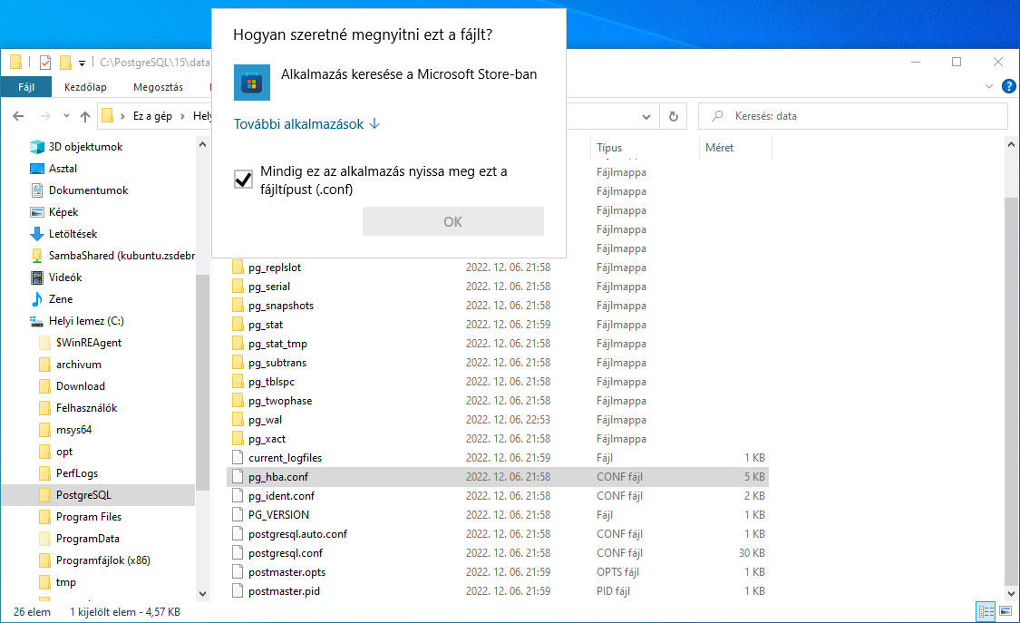Select the pg_tblspc folder icon
The height and width of the screenshot is (623, 1020).
[x=238, y=382]
